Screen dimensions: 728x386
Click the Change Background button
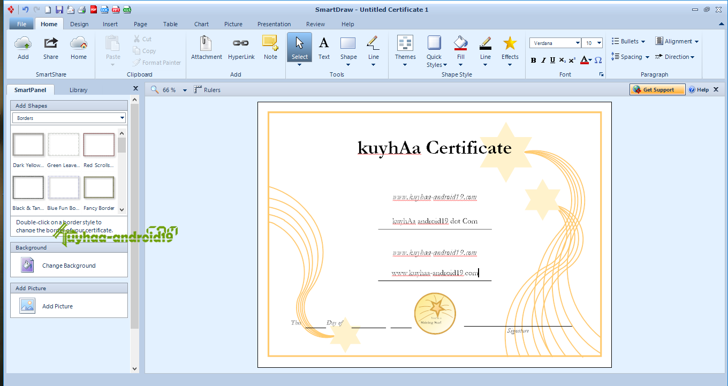(x=69, y=265)
